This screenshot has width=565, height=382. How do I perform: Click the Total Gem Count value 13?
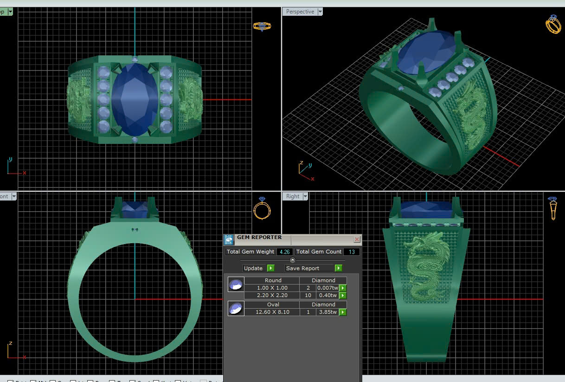tap(352, 252)
